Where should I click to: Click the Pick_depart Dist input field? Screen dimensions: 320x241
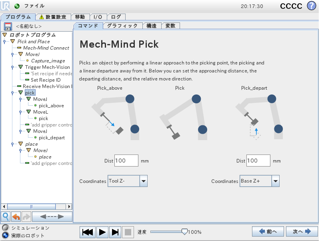pyautogui.click(x=258, y=161)
